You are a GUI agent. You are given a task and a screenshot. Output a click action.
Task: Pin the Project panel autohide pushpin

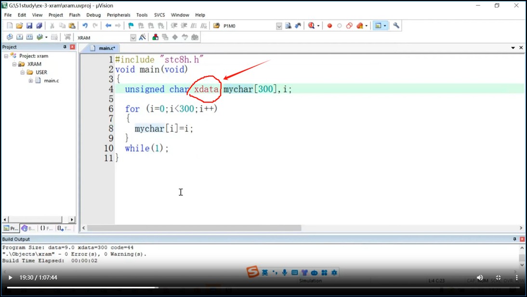point(65,47)
